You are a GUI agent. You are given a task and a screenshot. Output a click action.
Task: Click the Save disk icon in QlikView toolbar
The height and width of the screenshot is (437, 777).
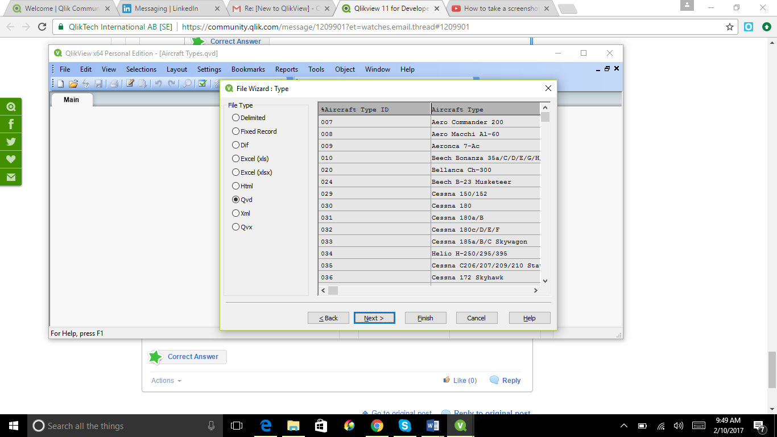[x=98, y=84]
